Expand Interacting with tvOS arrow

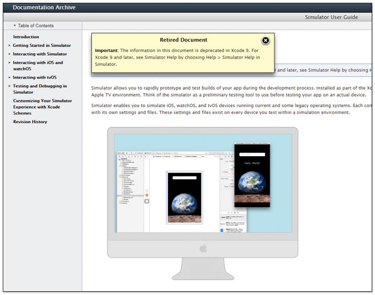[9, 77]
